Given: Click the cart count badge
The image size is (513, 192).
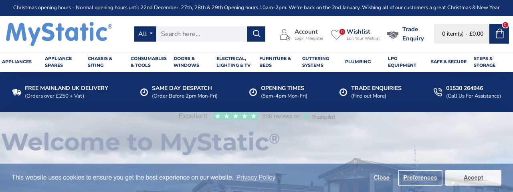Looking at the screenshot, I should pyautogui.click(x=505, y=25).
